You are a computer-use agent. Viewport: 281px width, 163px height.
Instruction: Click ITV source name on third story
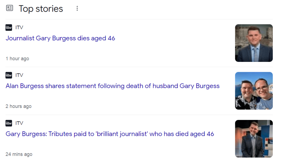19,123
